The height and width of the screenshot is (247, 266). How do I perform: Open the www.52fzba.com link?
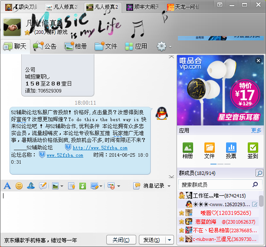[x=65, y=155]
